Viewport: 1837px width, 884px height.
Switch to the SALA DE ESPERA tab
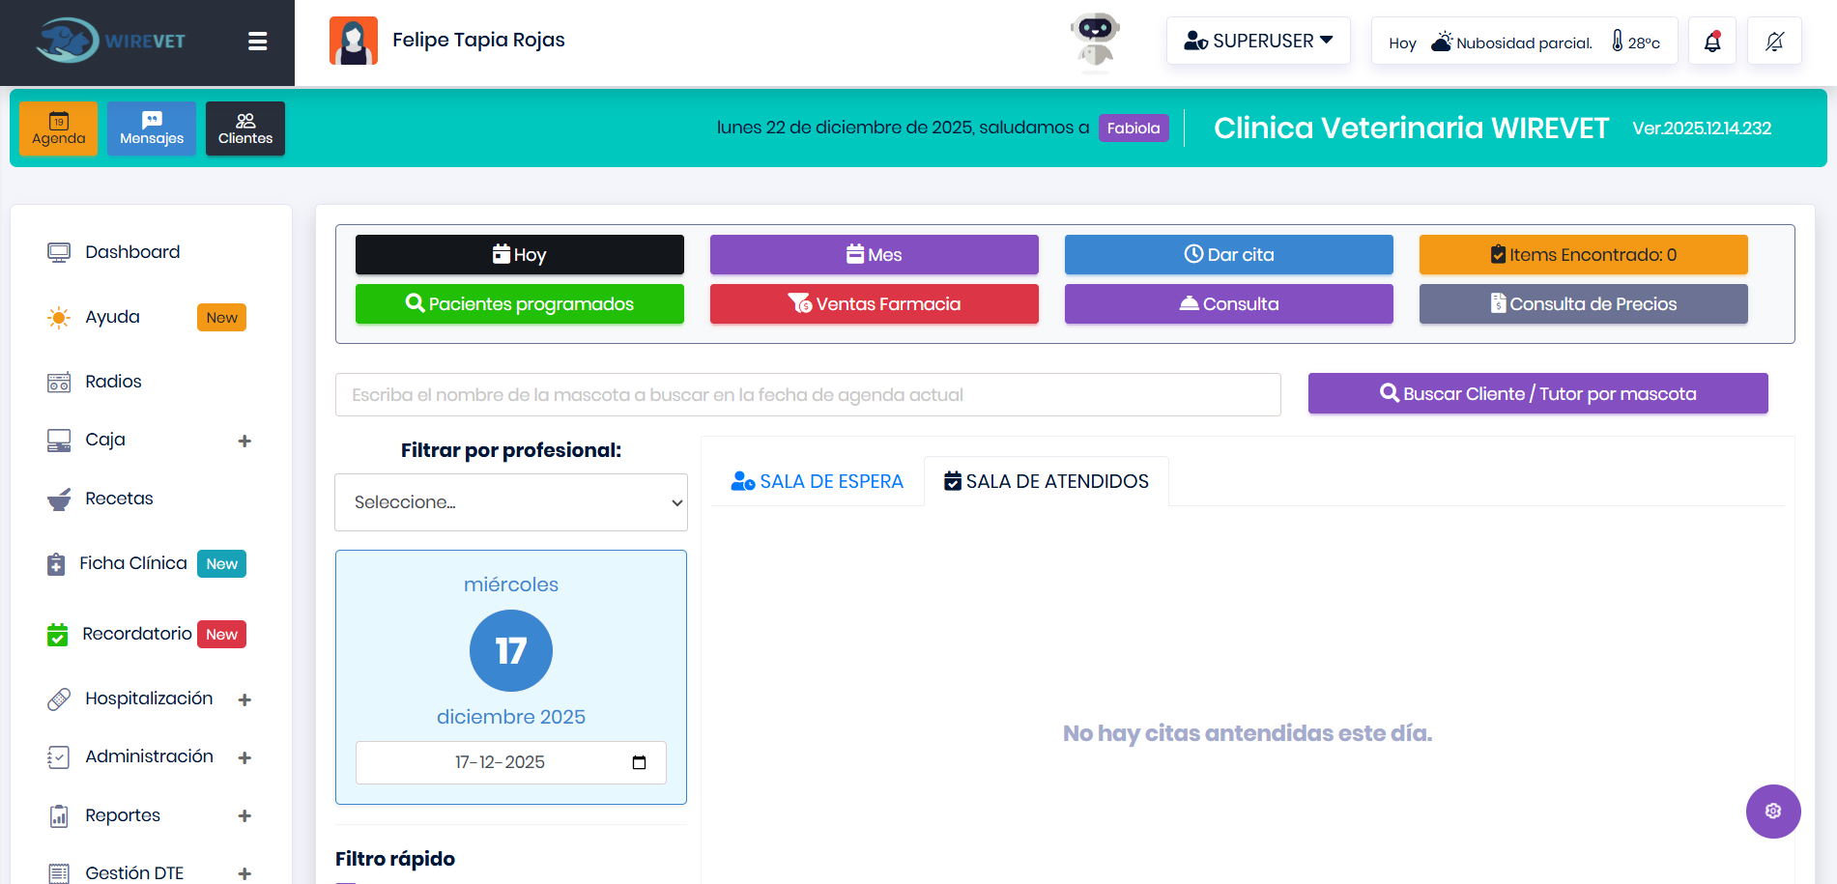coord(818,481)
